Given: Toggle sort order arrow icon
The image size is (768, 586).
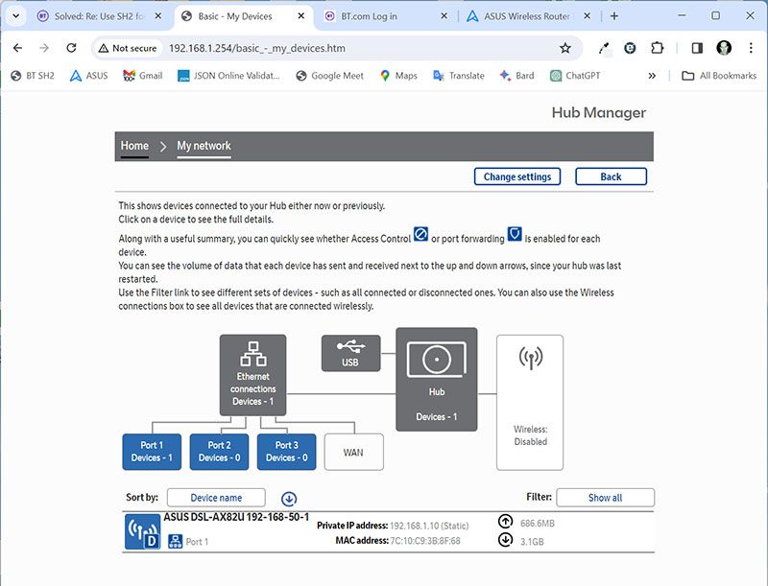Looking at the screenshot, I should [x=289, y=498].
